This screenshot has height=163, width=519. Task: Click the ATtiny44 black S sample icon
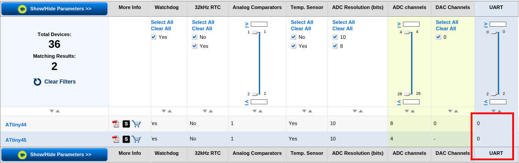[126, 124]
